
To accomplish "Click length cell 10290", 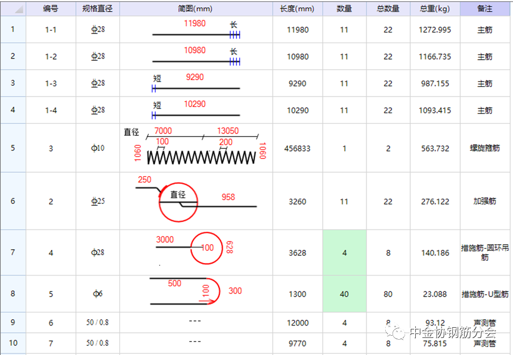I will coord(297,110).
